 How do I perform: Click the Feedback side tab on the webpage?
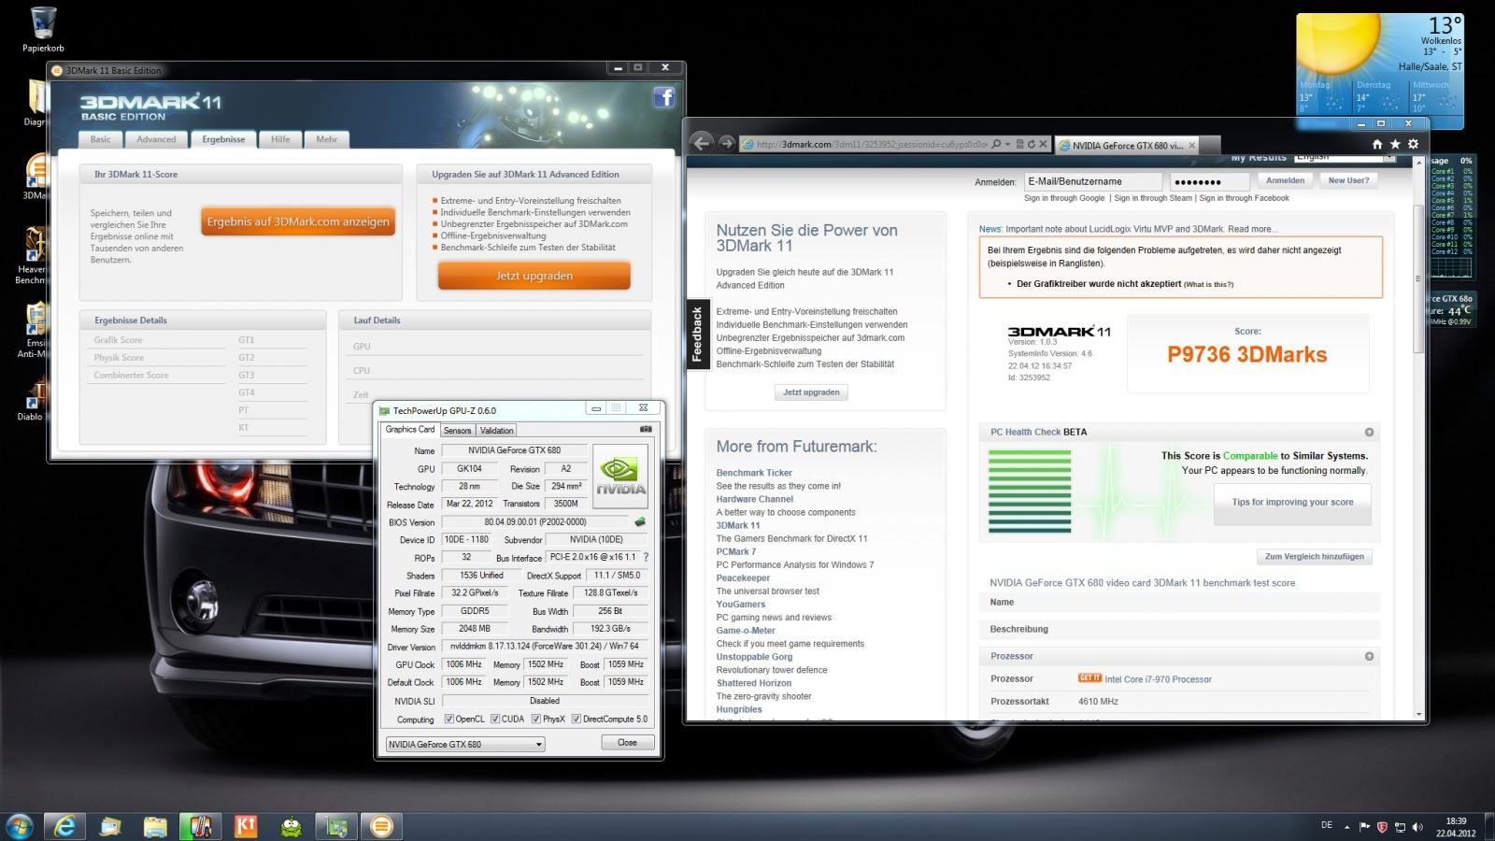(697, 335)
